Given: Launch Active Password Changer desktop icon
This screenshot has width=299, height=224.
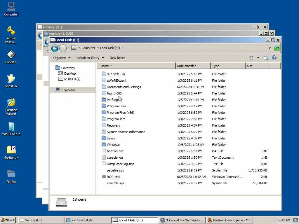Looking at the screenshot, I should point(11,35).
